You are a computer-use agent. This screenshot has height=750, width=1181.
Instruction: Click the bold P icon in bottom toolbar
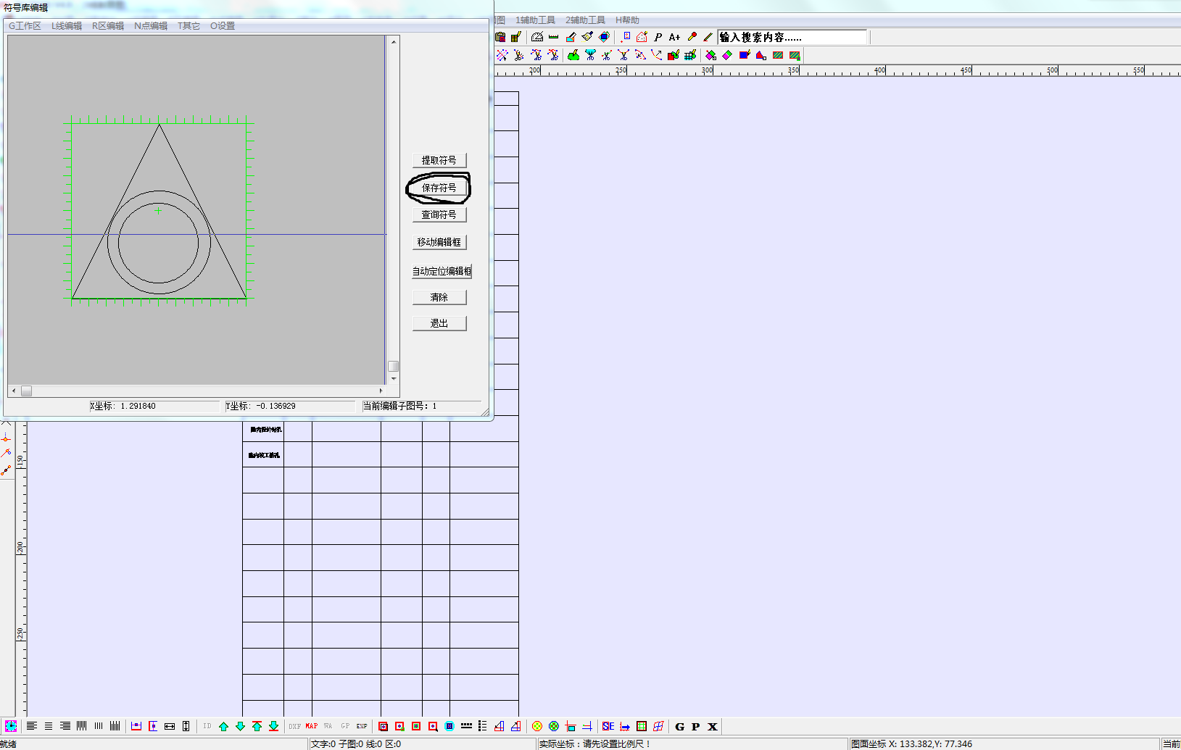pos(696,726)
